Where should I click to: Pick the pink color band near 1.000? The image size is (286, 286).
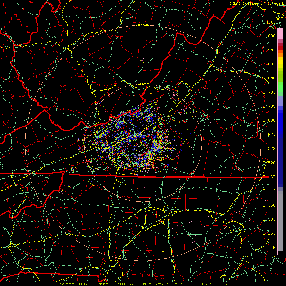pyautogui.click(x=281, y=34)
